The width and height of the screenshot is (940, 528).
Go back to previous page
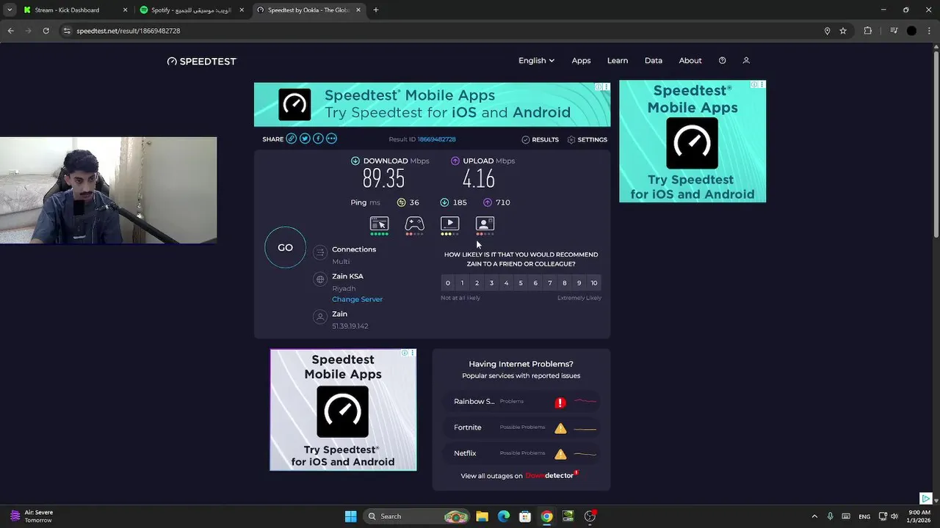[x=10, y=31]
